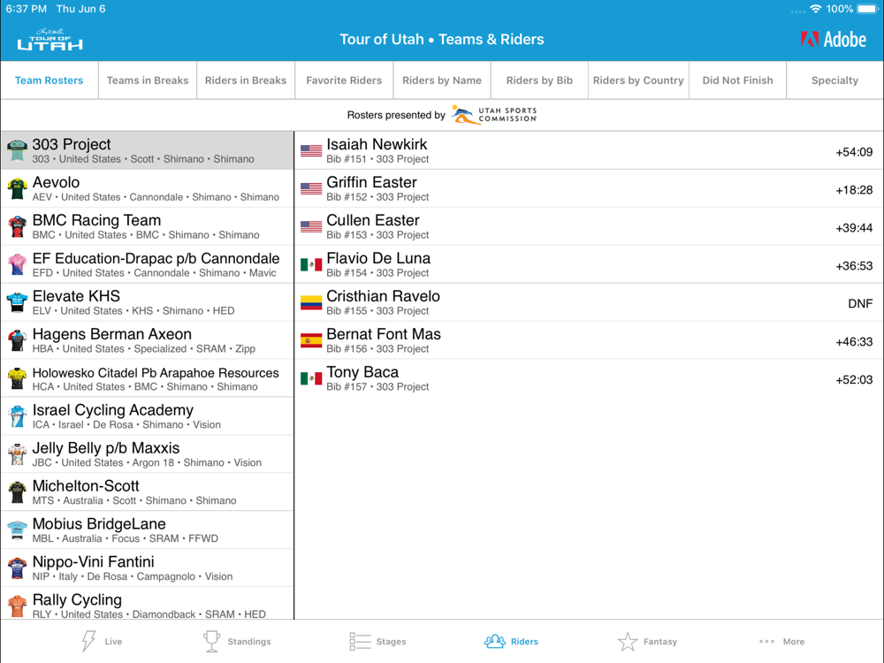
Task: Open rider name Bernat Font Mas
Action: [x=384, y=334]
